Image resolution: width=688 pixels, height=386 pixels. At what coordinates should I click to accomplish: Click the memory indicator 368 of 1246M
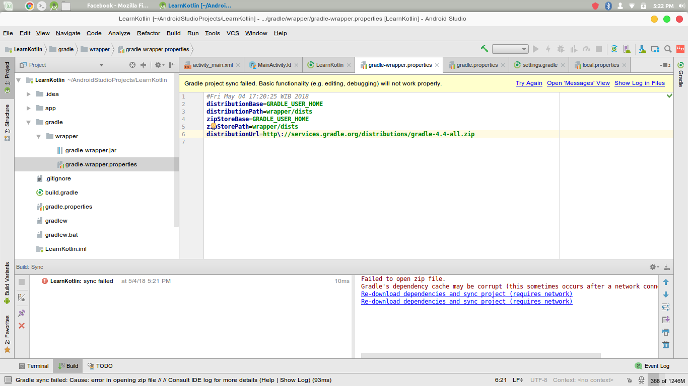click(667, 380)
